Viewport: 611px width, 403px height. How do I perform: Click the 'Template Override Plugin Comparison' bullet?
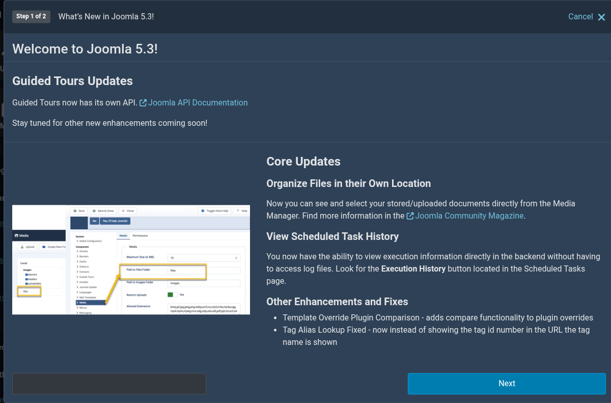[x=438, y=317]
